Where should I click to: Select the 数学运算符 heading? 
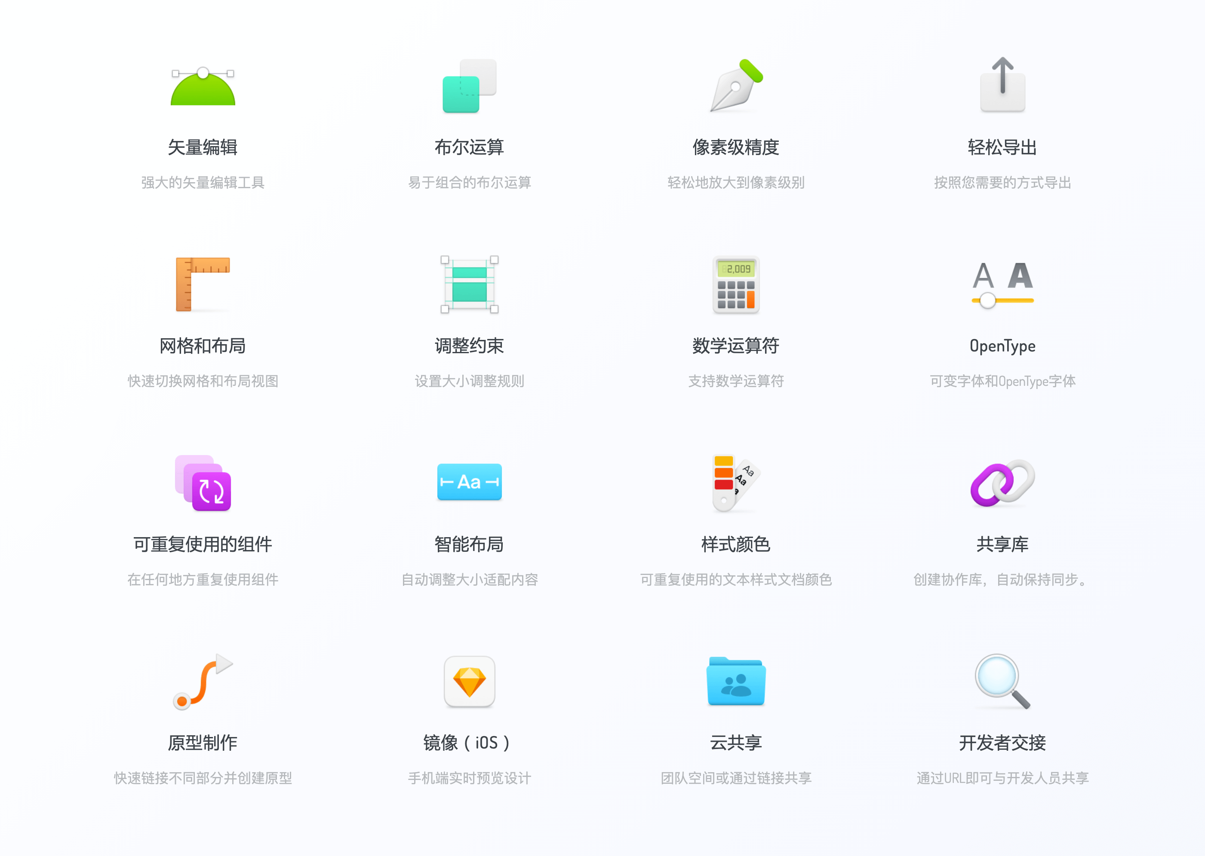tap(736, 346)
